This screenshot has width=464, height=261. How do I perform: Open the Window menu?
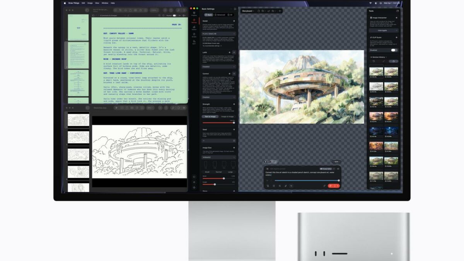pyautogui.click(x=105, y=3)
